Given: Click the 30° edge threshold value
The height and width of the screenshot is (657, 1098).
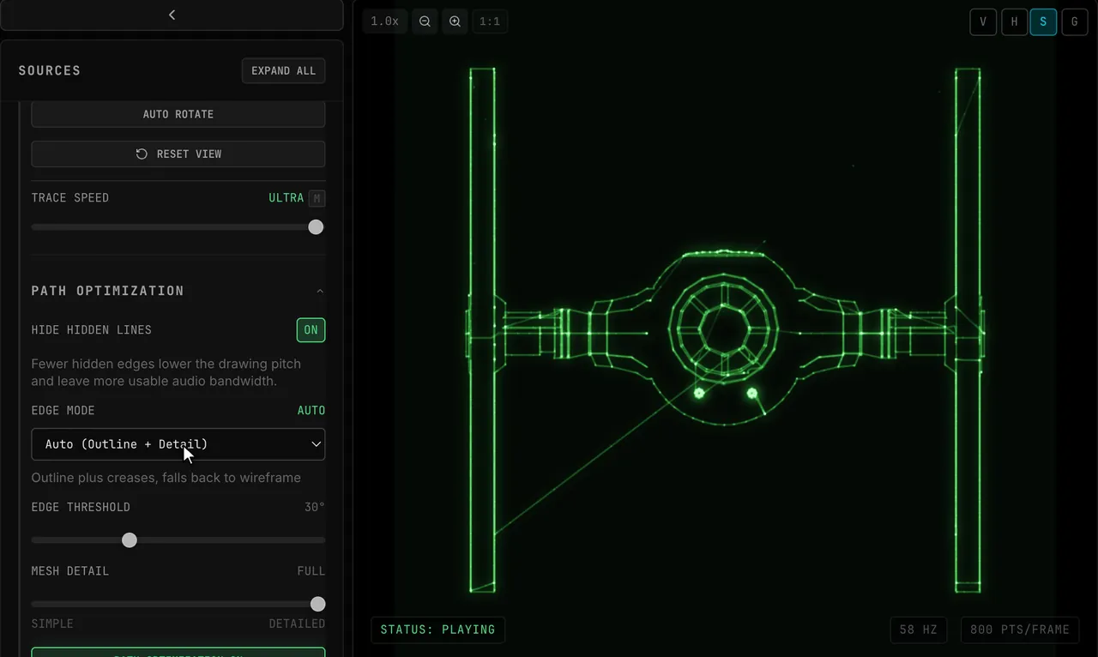Looking at the screenshot, I should 315,507.
